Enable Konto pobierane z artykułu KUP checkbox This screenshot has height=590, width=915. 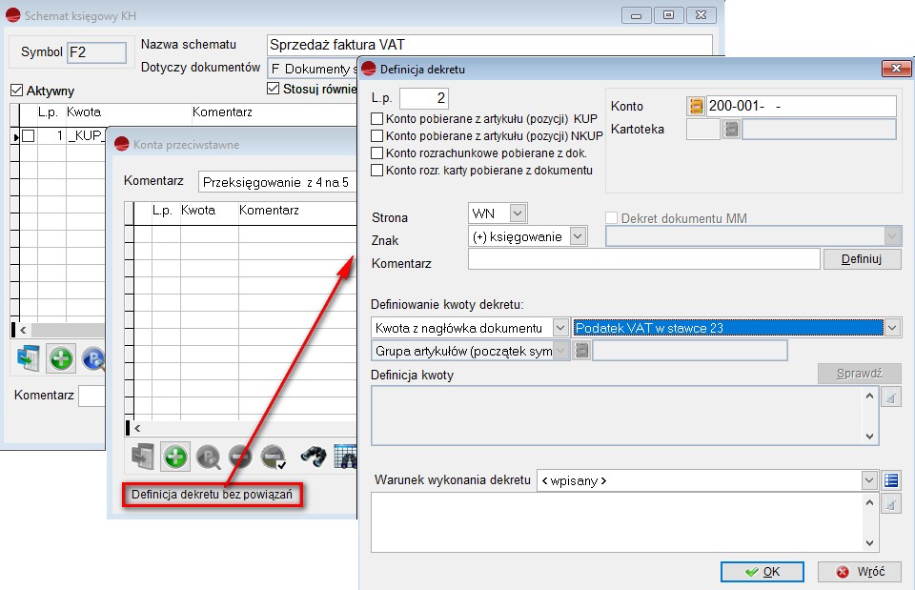(x=377, y=119)
